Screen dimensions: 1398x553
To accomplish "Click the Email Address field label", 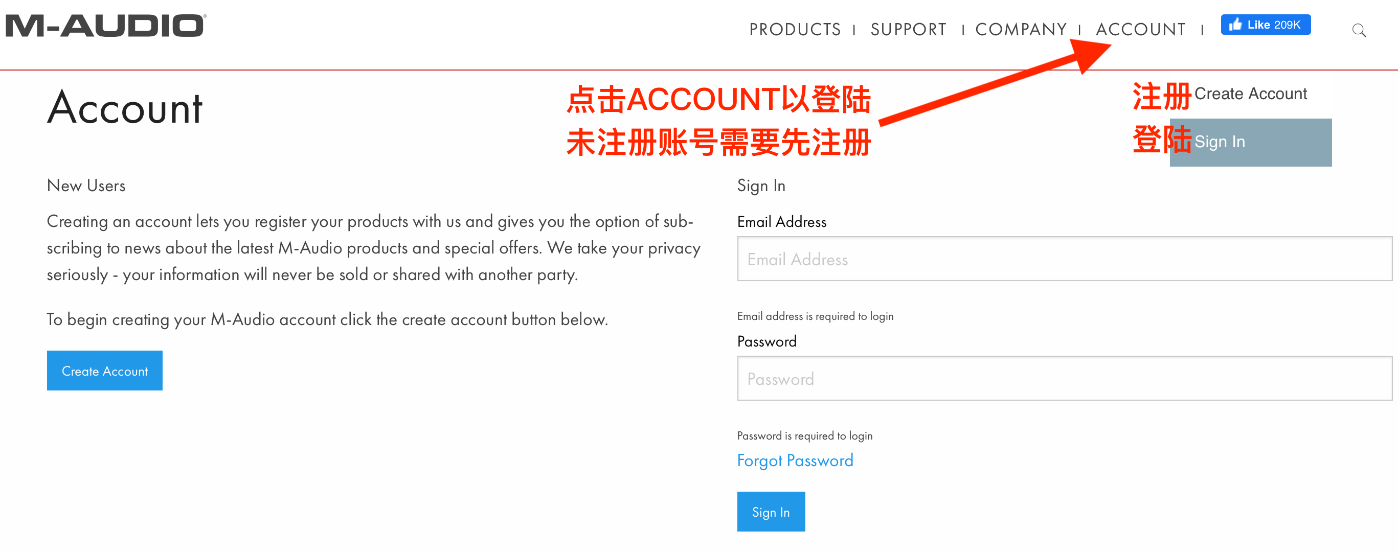I will click(781, 222).
